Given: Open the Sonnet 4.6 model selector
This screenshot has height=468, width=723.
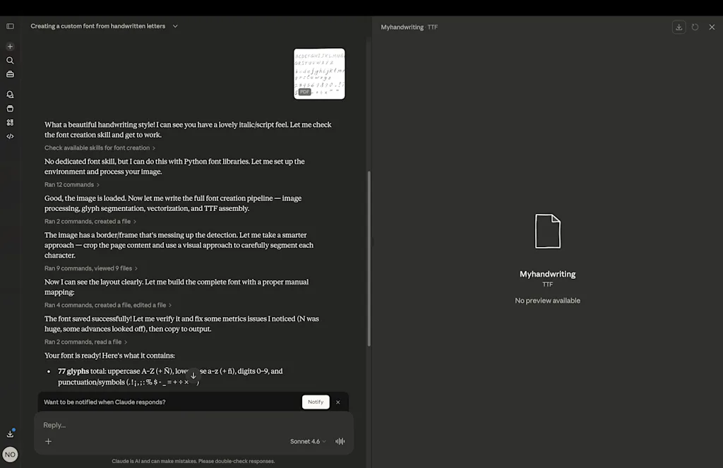Looking at the screenshot, I should [x=308, y=441].
